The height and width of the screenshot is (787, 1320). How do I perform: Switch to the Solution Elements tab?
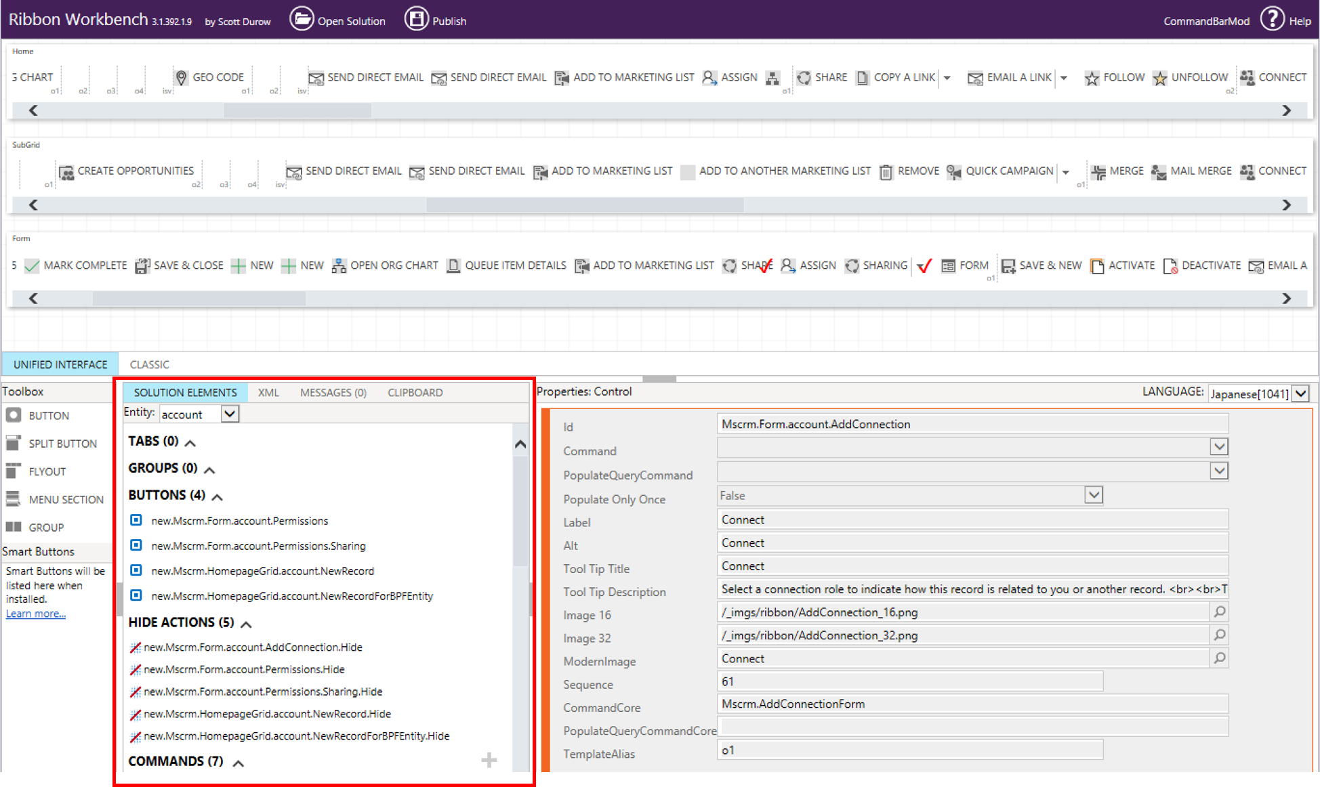pyautogui.click(x=185, y=393)
